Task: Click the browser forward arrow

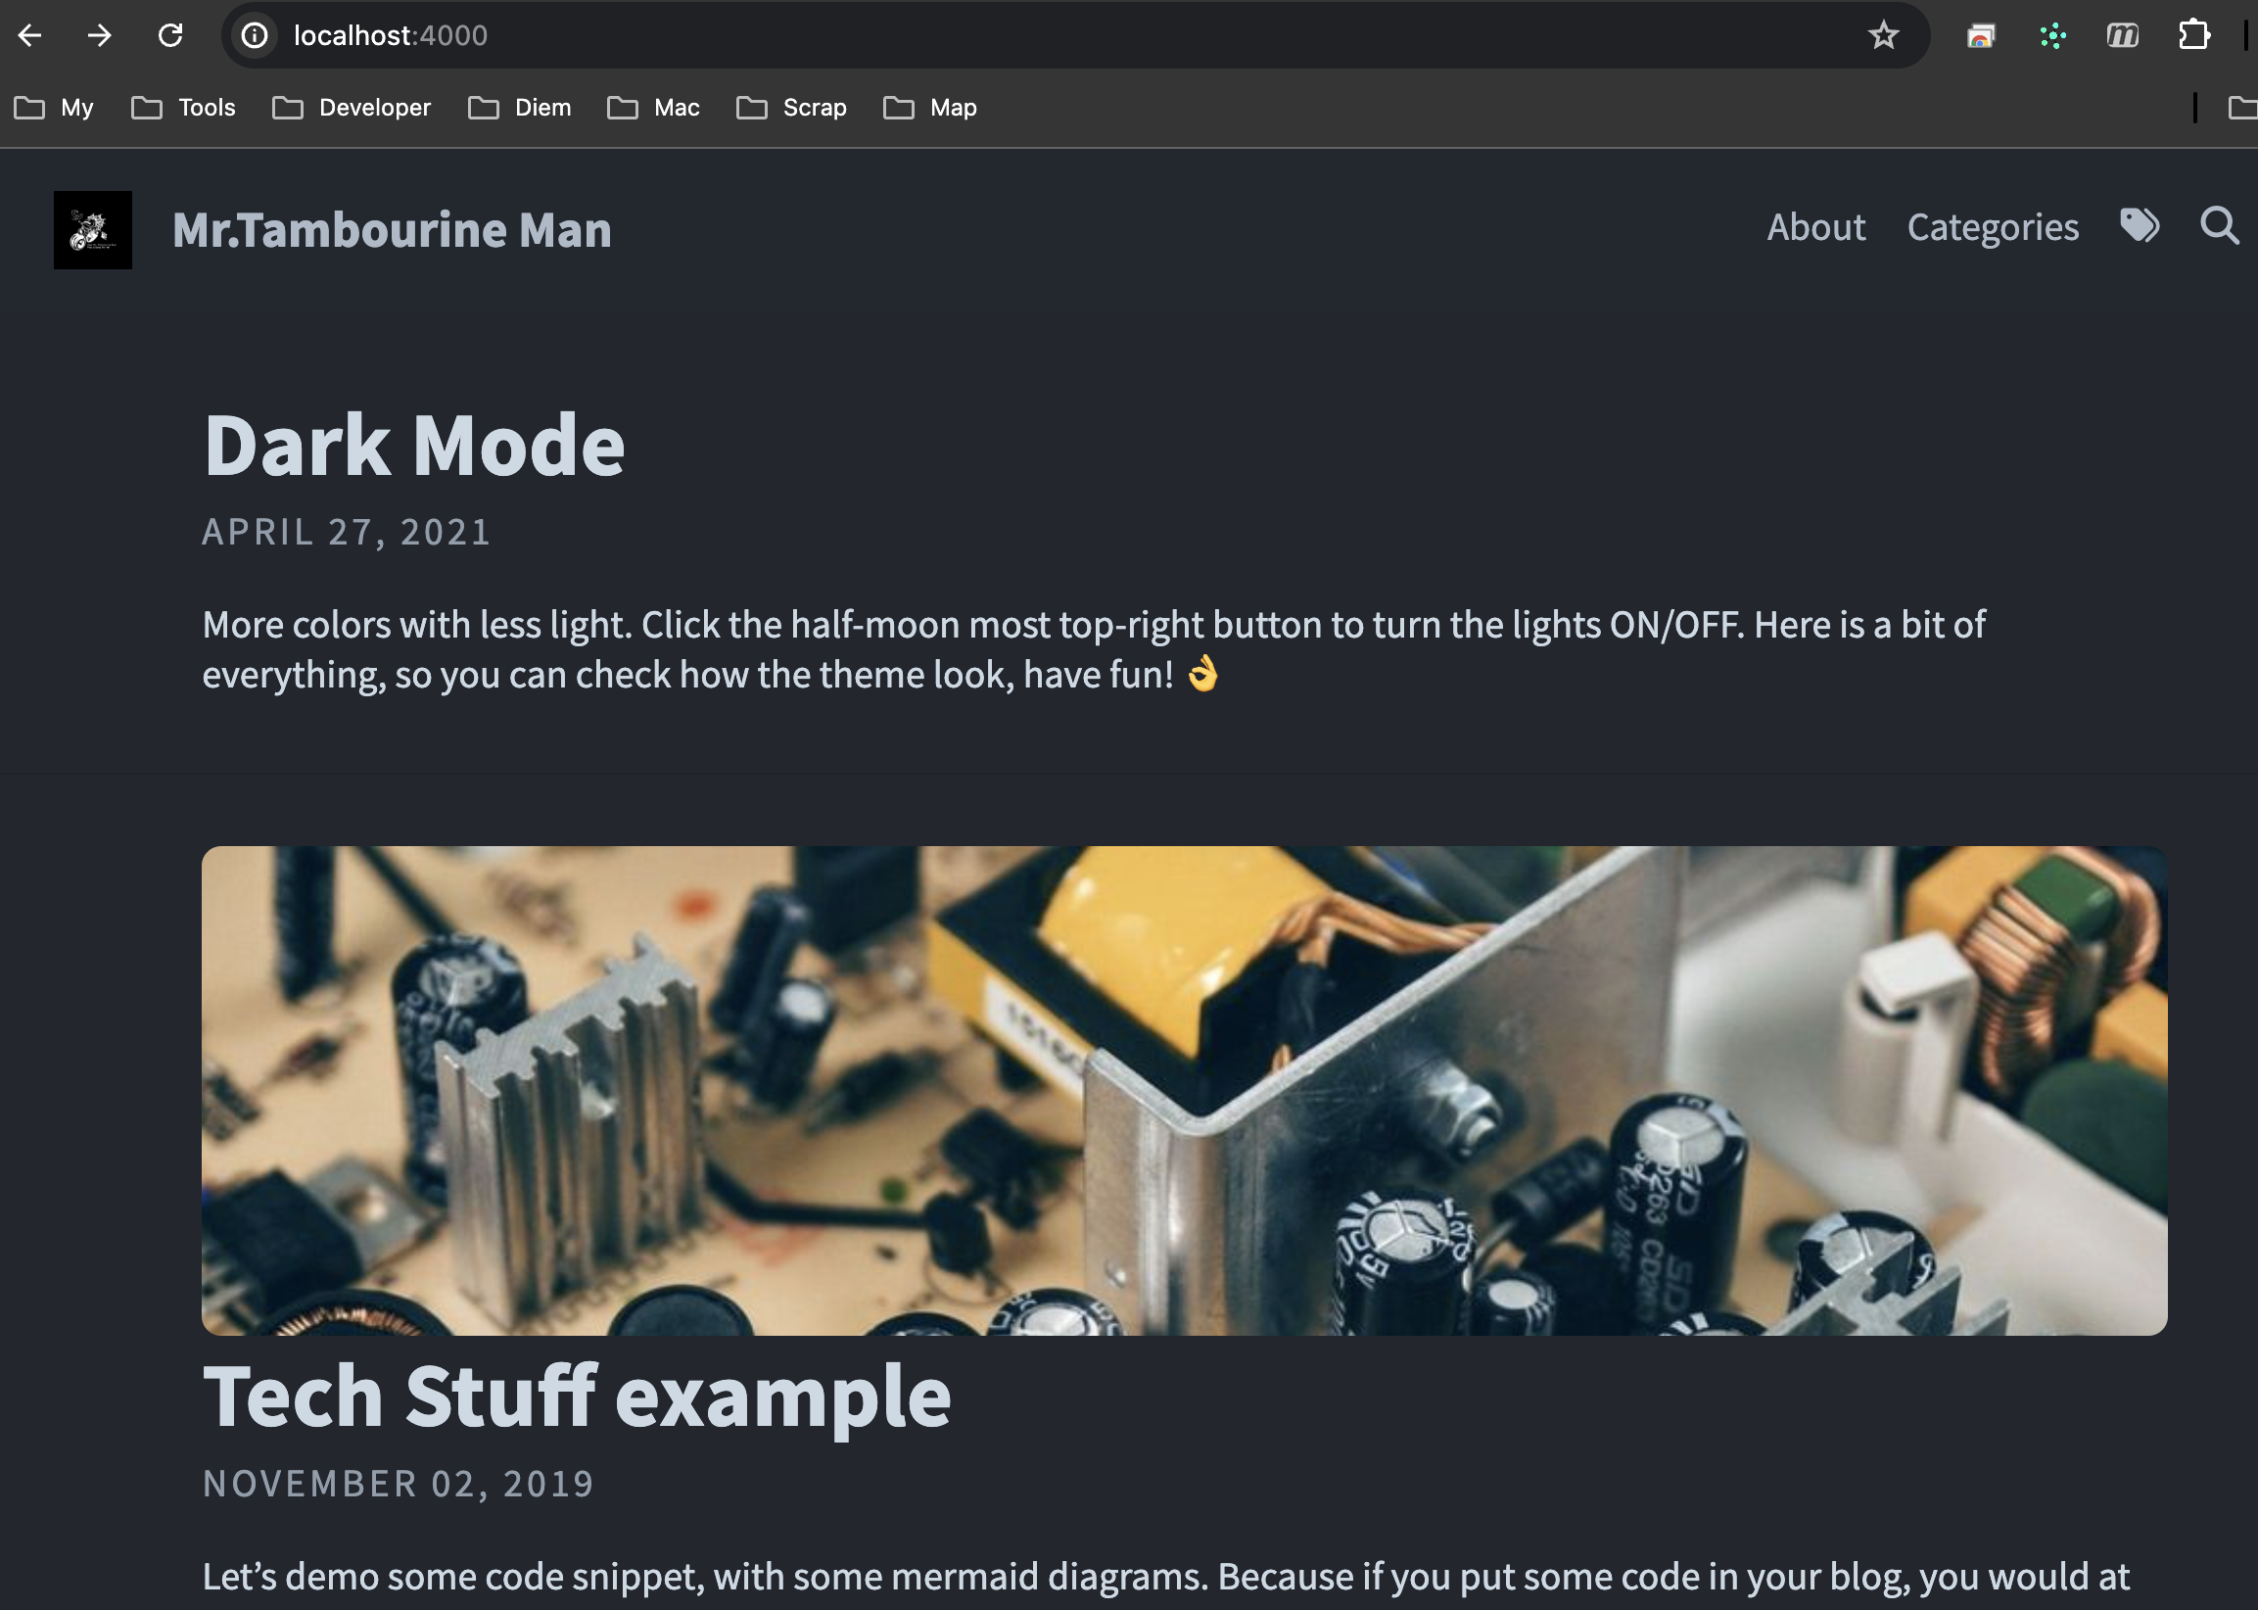Action: (x=99, y=35)
